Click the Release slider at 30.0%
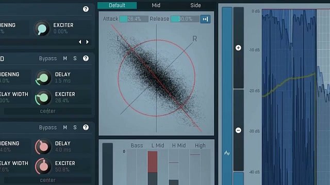This screenshot has width=330, height=185. point(185,19)
